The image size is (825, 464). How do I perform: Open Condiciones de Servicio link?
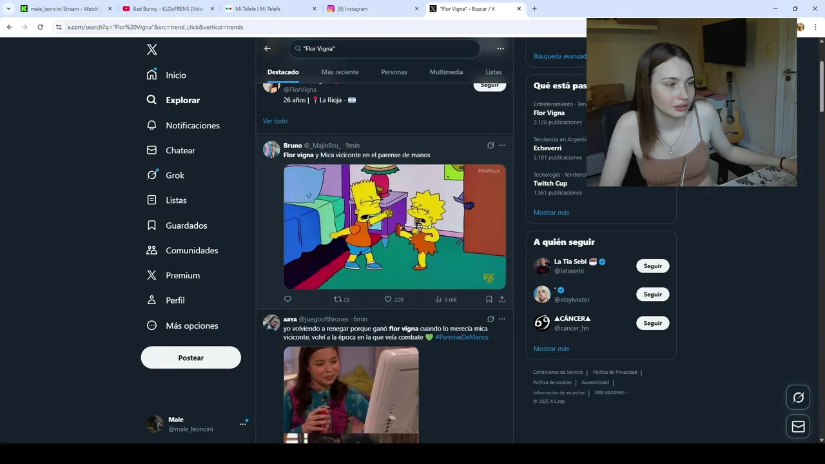[x=558, y=372]
